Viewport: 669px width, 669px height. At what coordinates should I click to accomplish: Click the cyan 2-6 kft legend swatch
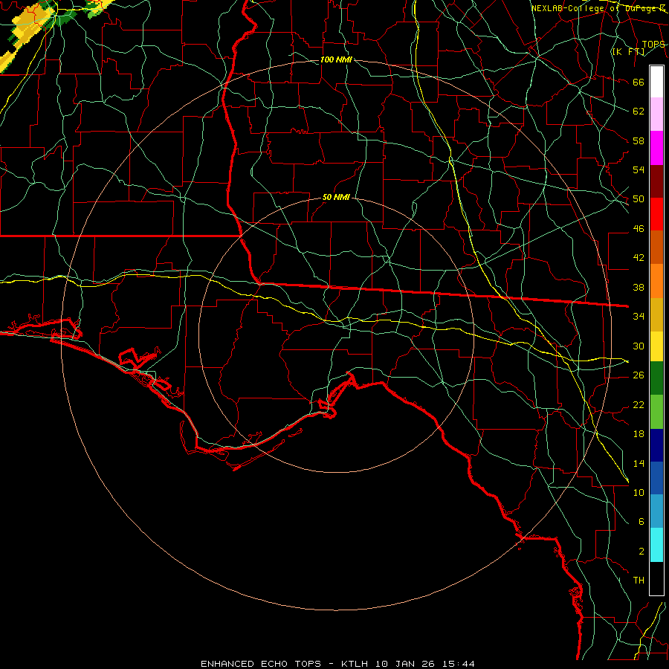(656, 545)
